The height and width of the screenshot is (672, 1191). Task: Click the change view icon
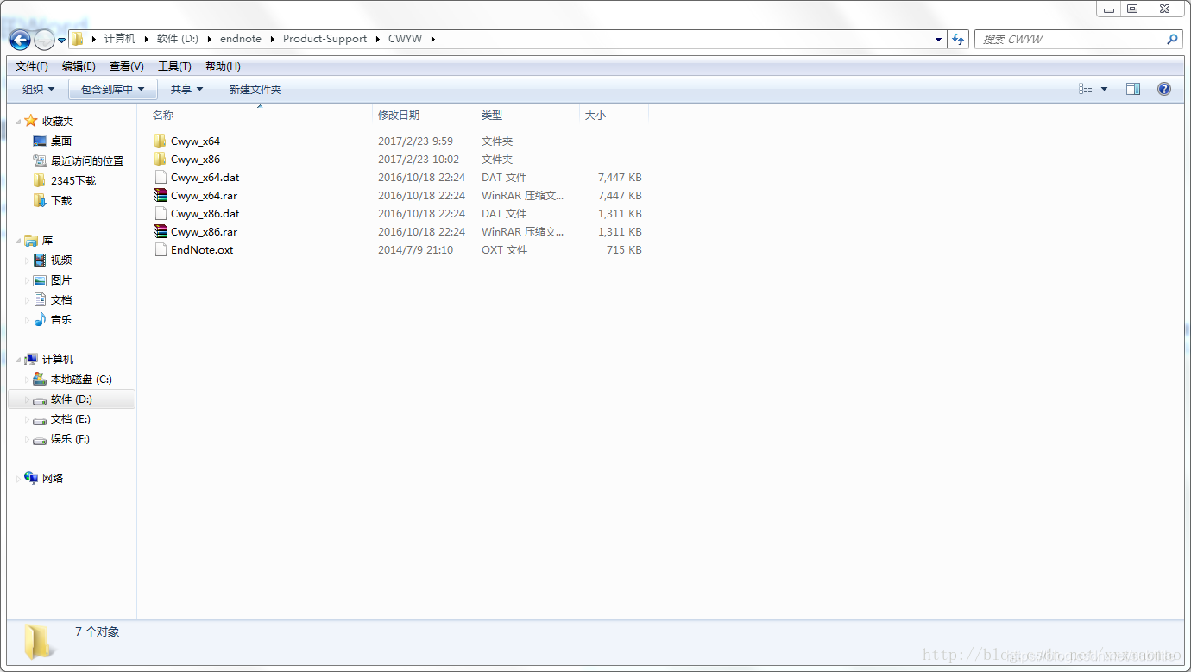[1086, 89]
